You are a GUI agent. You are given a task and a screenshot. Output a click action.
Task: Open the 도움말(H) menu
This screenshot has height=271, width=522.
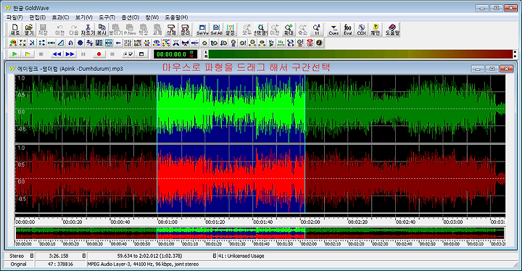[x=176, y=17]
